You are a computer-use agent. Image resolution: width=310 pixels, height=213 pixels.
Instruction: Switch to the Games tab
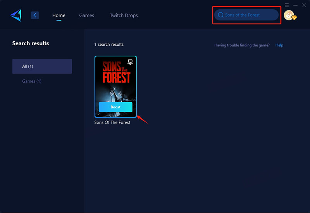[x=86, y=15]
